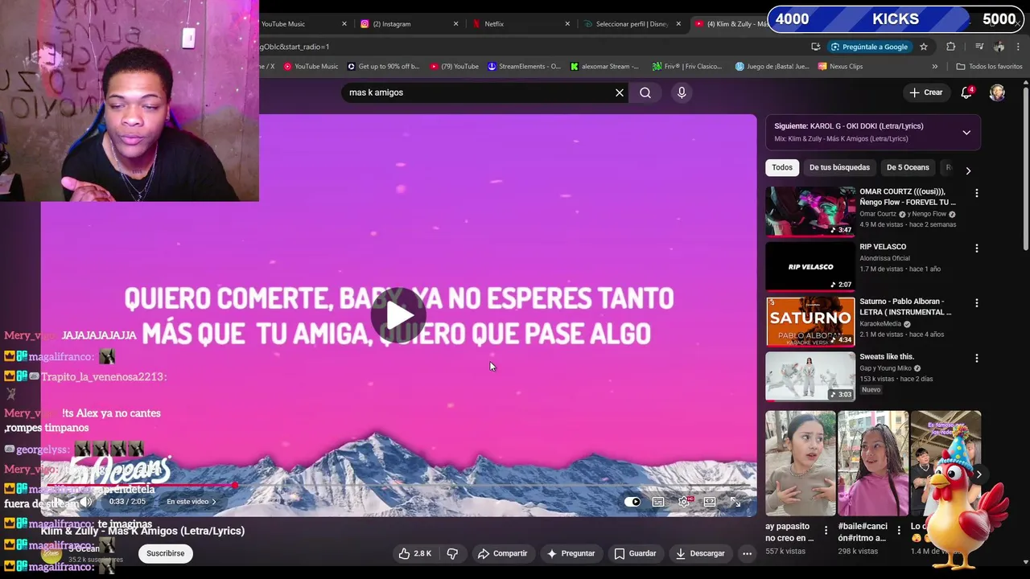Open Chrome three-dot menu
This screenshot has width=1030, height=579.
point(1018,47)
